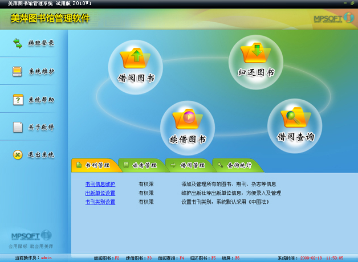The width and height of the screenshot is (358, 262).
Task: Switch to the 借阅管理 tab
Action: point(192,165)
